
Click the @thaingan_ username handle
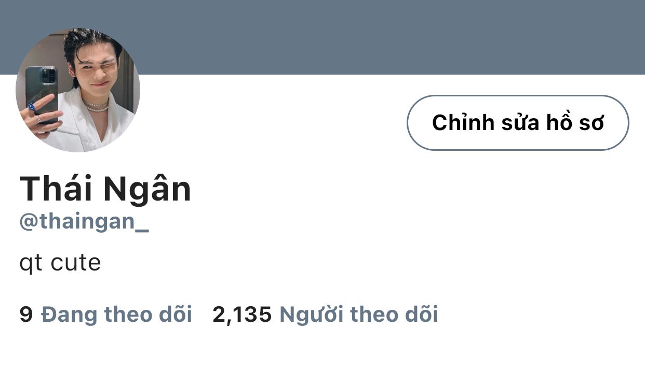(x=84, y=222)
